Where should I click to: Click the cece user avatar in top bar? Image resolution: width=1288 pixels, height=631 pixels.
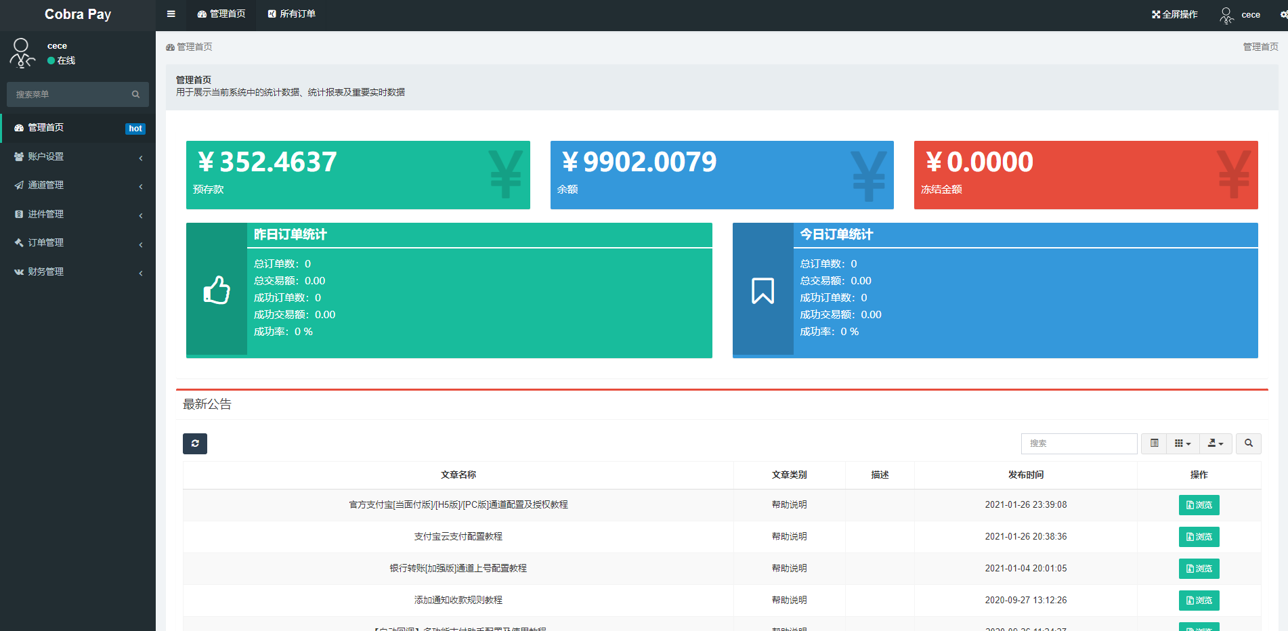pos(1226,15)
